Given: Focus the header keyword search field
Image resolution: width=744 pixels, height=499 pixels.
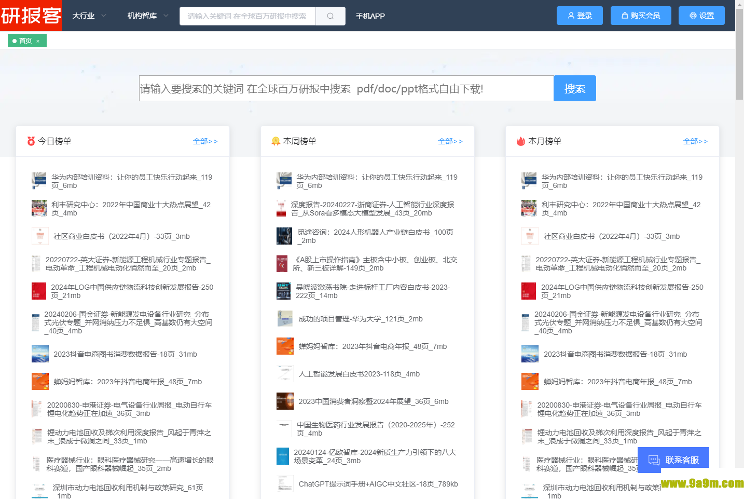Looking at the screenshot, I should pos(247,16).
